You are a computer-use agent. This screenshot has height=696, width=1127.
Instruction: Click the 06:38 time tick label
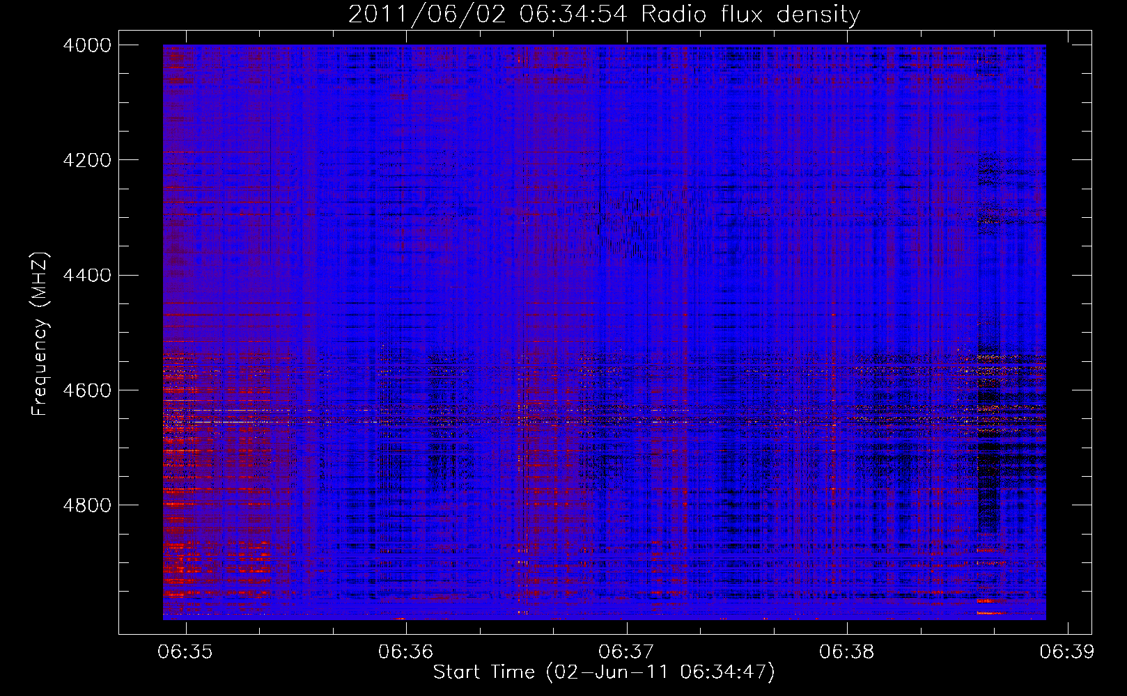click(x=846, y=652)
